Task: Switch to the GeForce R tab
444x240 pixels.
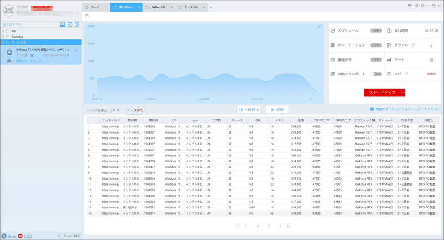Action: (x=159, y=7)
